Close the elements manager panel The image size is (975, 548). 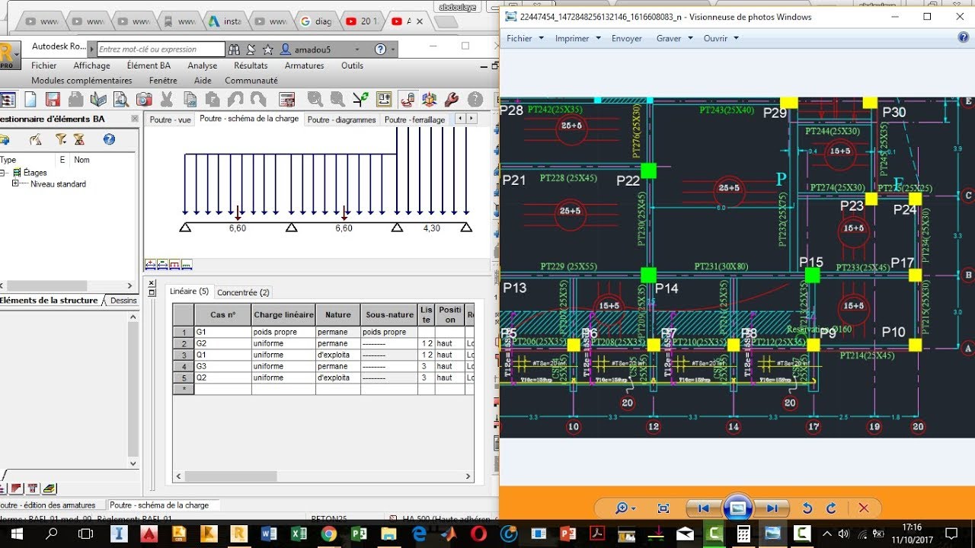tap(134, 119)
